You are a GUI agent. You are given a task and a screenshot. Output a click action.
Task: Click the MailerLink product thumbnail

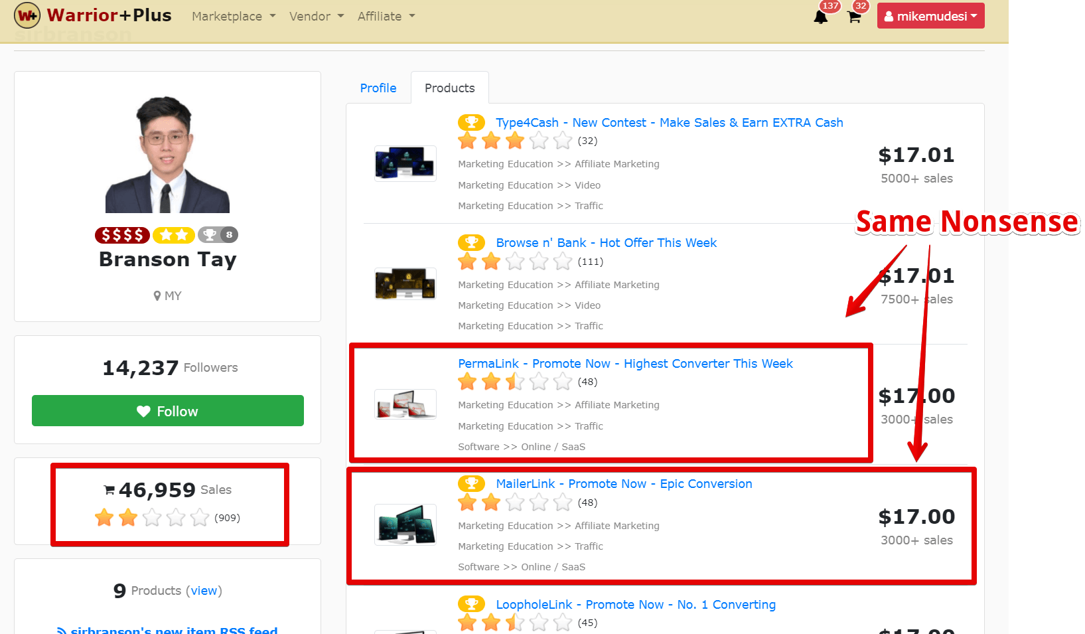[405, 524]
